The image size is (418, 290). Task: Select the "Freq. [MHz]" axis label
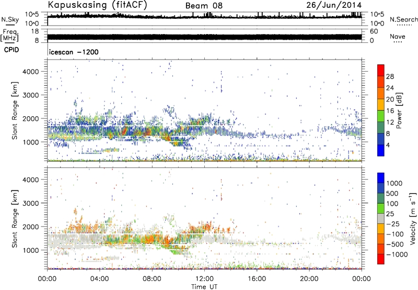pyautogui.click(x=9, y=35)
